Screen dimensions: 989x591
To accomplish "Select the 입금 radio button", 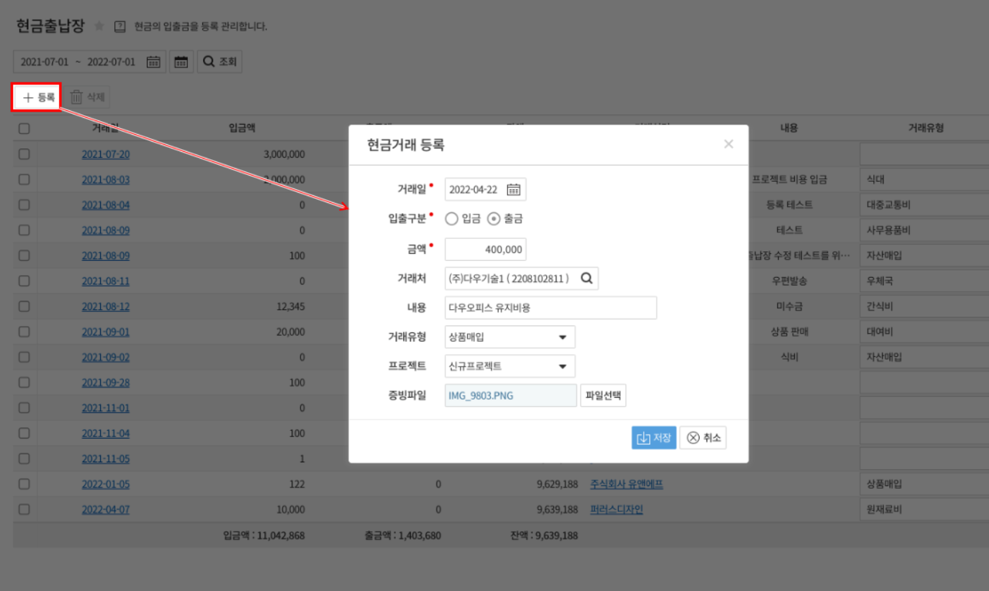I will pyautogui.click(x=452, y=219).
